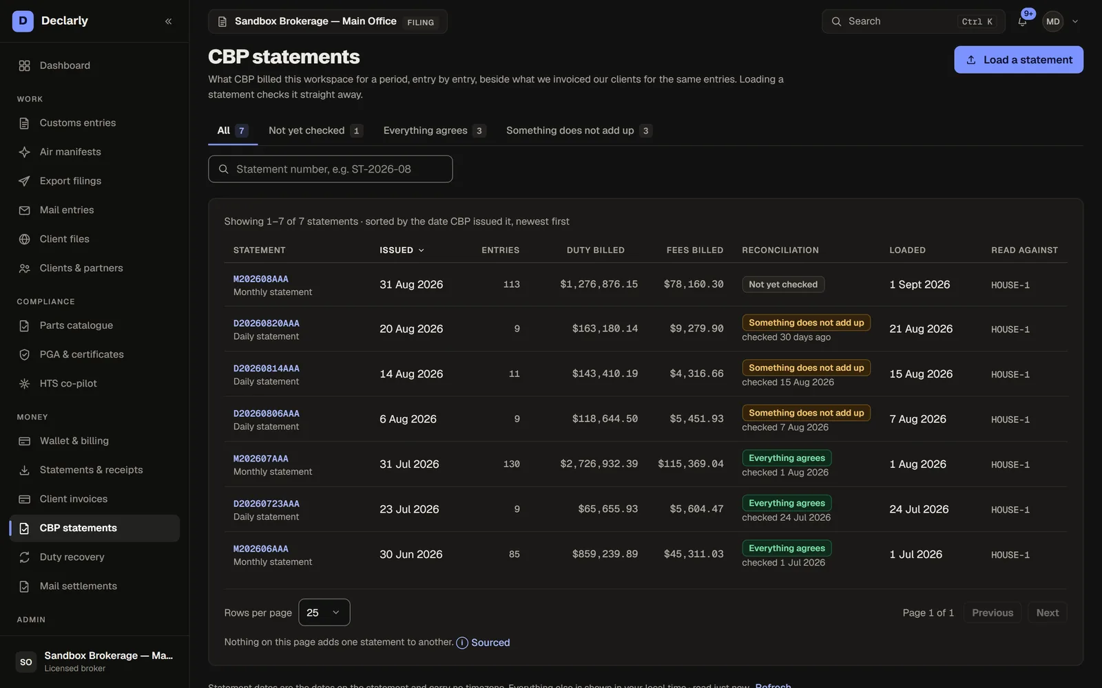Switch to Something does not add up tab
This screenshot has height=688, width=1102.
click(x=579, y=131)
